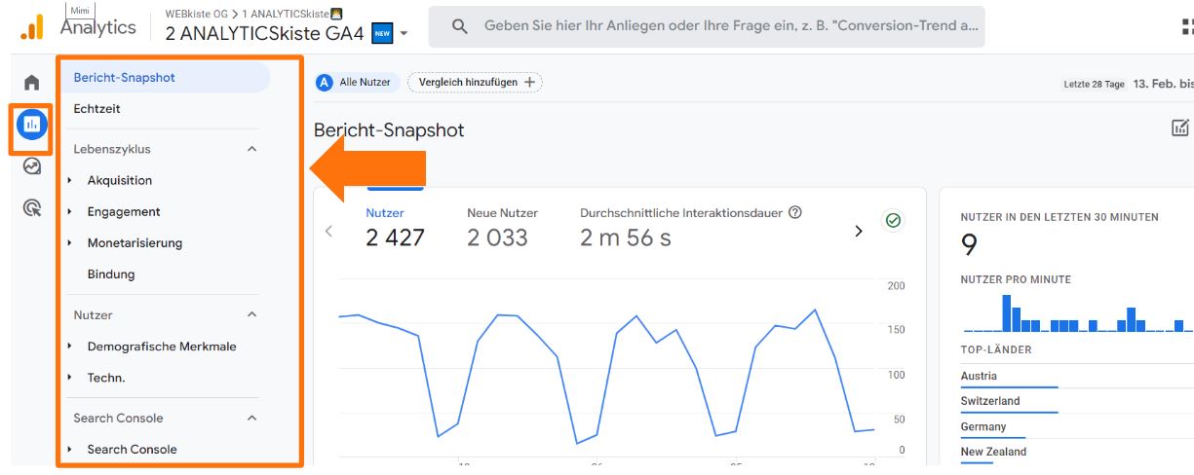Click the customize report pencil icon
Viewport: 1194px width, 475px height.
(1180, 128)
